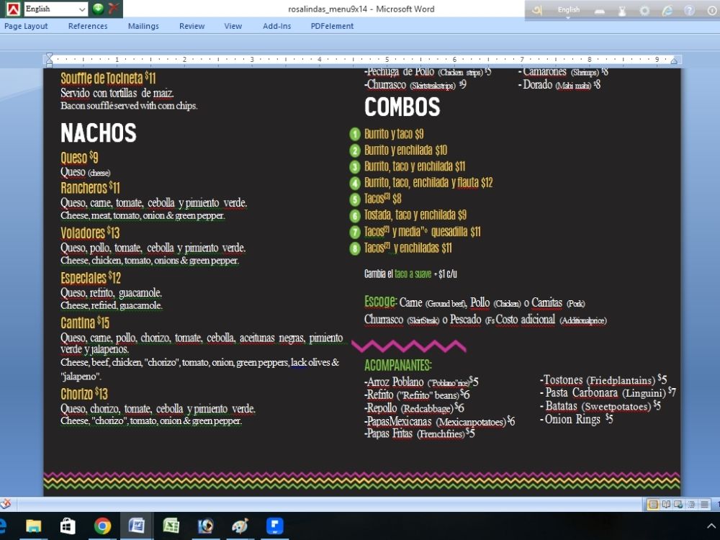Click the left indent marker on the ruler
The image size is (720, 540).
click(49, 59)
